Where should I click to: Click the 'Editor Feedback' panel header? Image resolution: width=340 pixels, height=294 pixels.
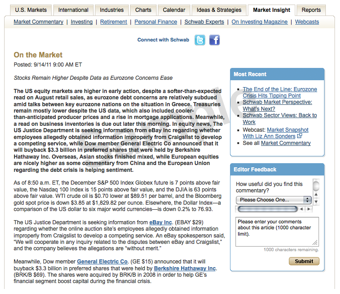pos(277,170)
